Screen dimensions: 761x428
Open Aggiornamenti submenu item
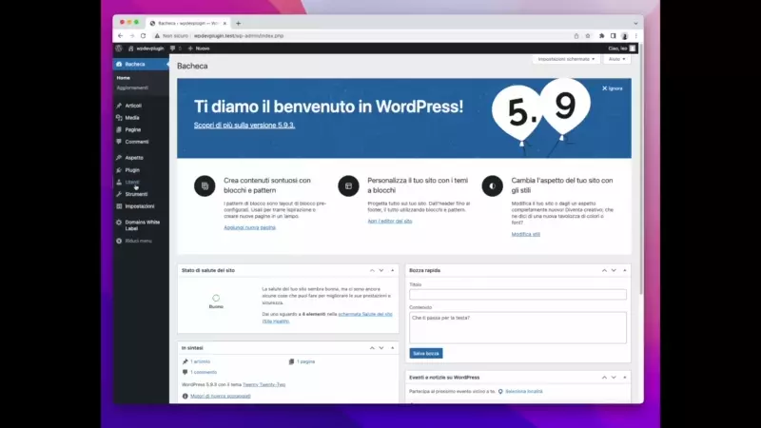click(132, 88)
